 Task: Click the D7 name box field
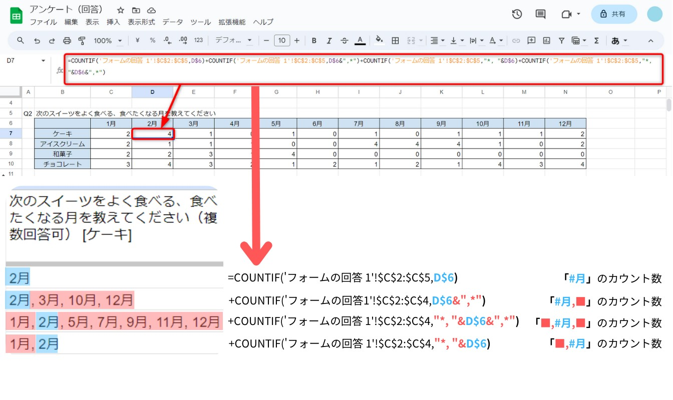click(23, 60)
